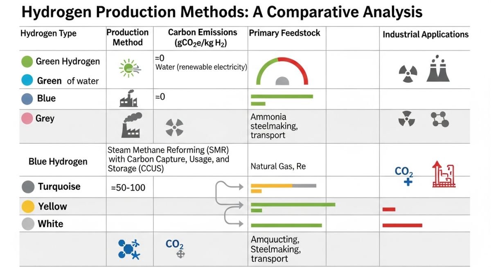Click the 'Primary Feedstock' column header
Image resolution: width=491 pixels, height=267 pixels.
tap(285, 33)
